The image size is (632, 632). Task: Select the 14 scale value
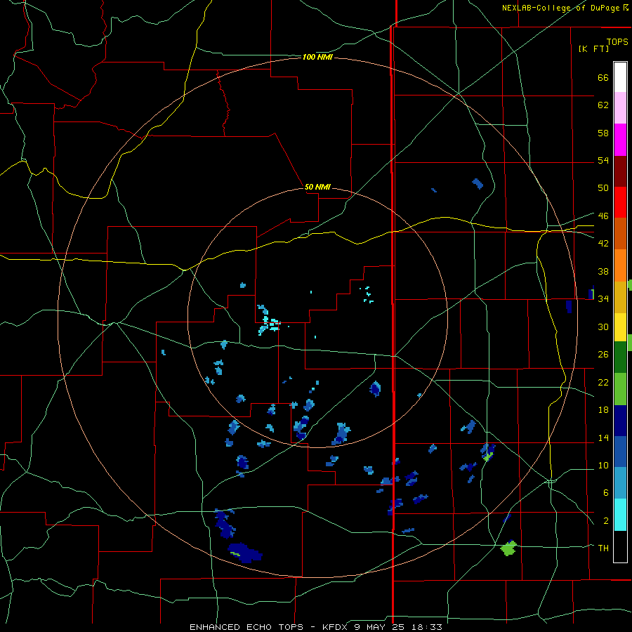tap(603, 437)
